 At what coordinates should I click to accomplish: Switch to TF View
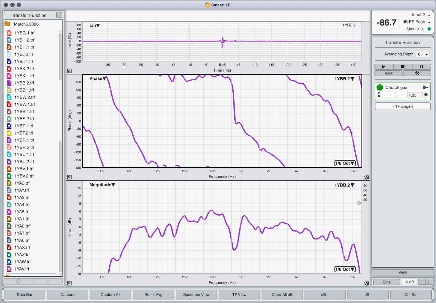coord(239,295)
